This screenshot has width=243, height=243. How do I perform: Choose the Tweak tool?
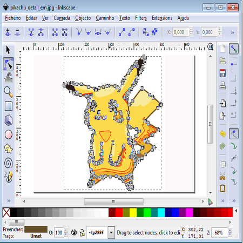[8, 78]
